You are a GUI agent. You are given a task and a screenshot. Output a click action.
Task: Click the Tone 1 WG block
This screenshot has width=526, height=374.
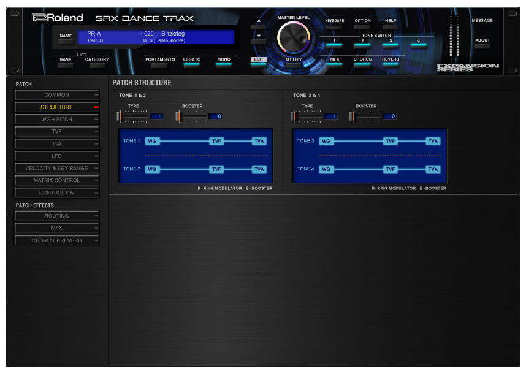[x=152, y=141]
